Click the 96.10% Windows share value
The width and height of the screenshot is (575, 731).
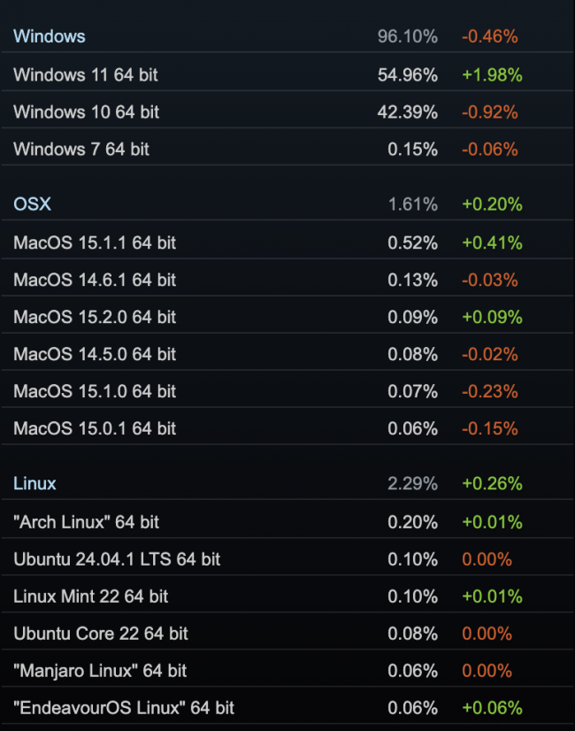pyautogui.click(x=407, y=36)
